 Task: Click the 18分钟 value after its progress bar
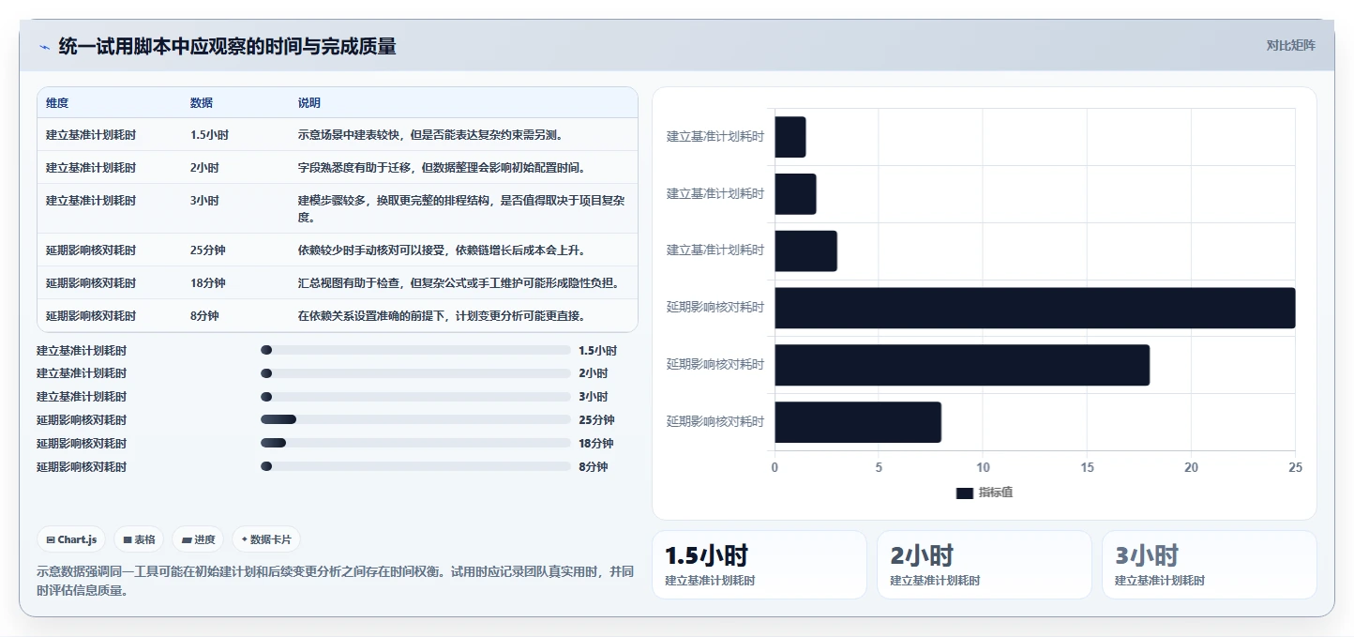[596, 444]
